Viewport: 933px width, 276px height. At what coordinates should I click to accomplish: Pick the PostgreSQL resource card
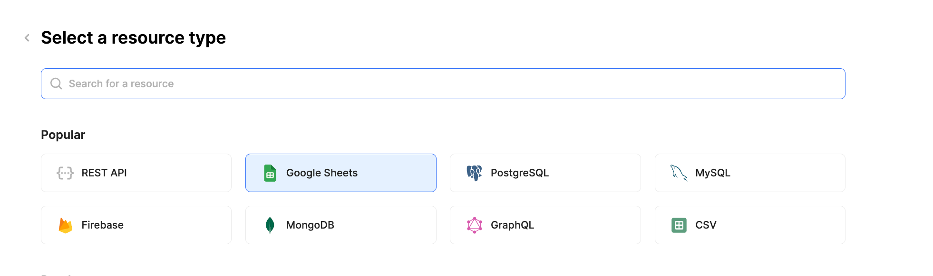[x=545, y=173]
